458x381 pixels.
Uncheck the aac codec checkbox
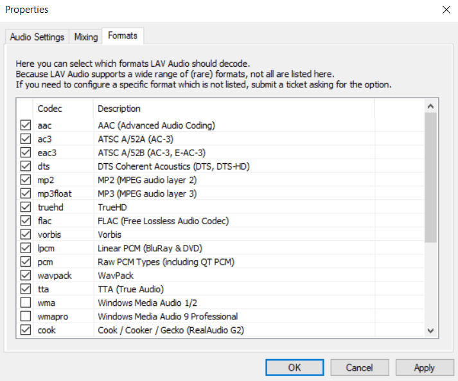pyautogui.click(x=26, y=125)
